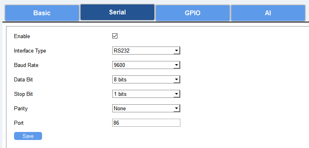This screenshot has height=148, width=309.
Task: Focus the Port input field
Action: [146, 123]
